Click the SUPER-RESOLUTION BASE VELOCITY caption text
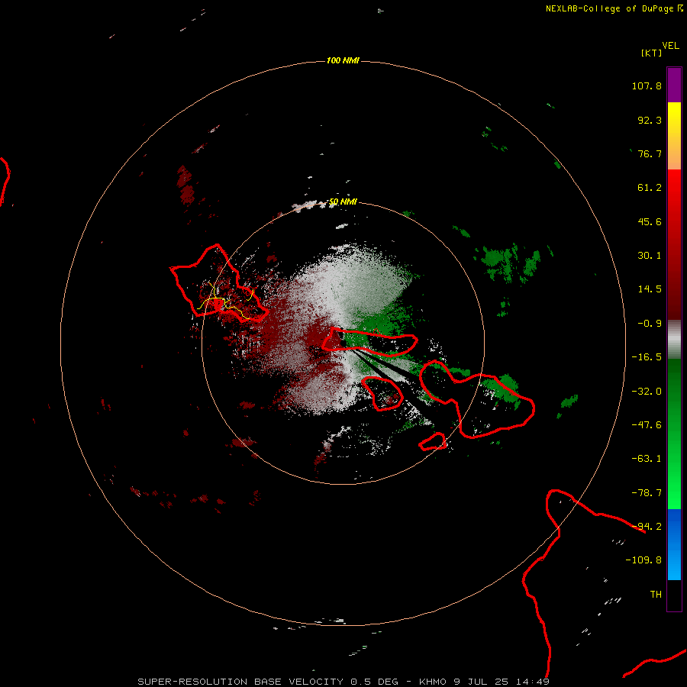Viewport: 687px width, 687px height. (x=240, y=682)
